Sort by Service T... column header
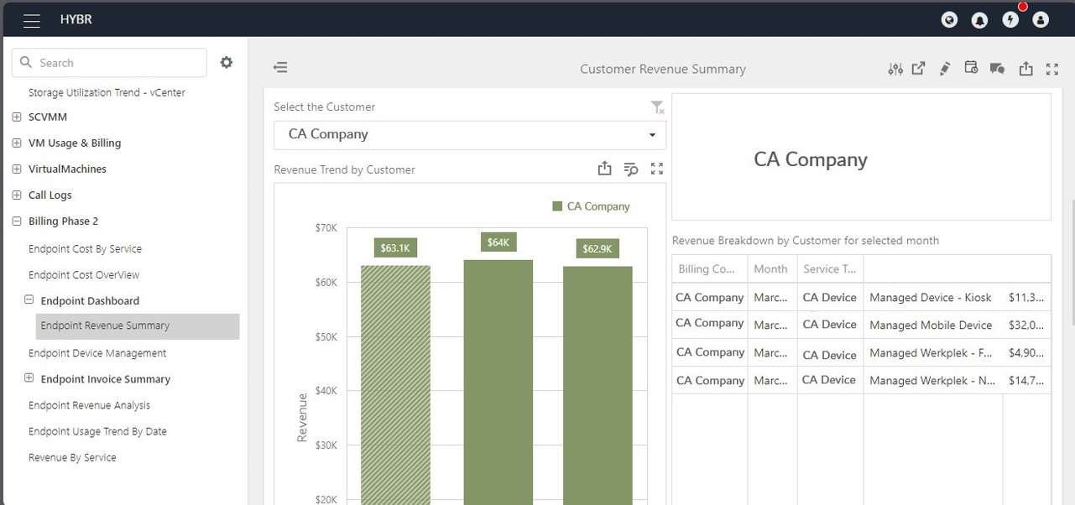The width and height of the screenshot is (1075, 505). tap(830, 269)
